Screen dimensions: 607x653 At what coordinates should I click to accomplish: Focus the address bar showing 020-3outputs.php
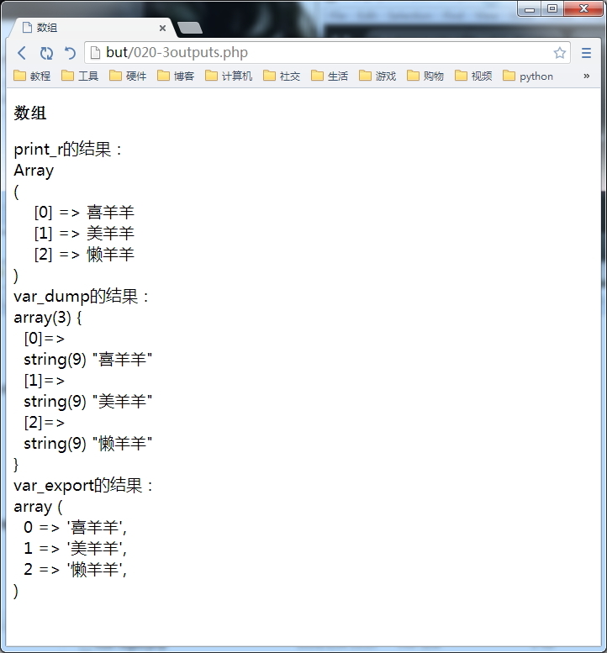tap(327, 52)
